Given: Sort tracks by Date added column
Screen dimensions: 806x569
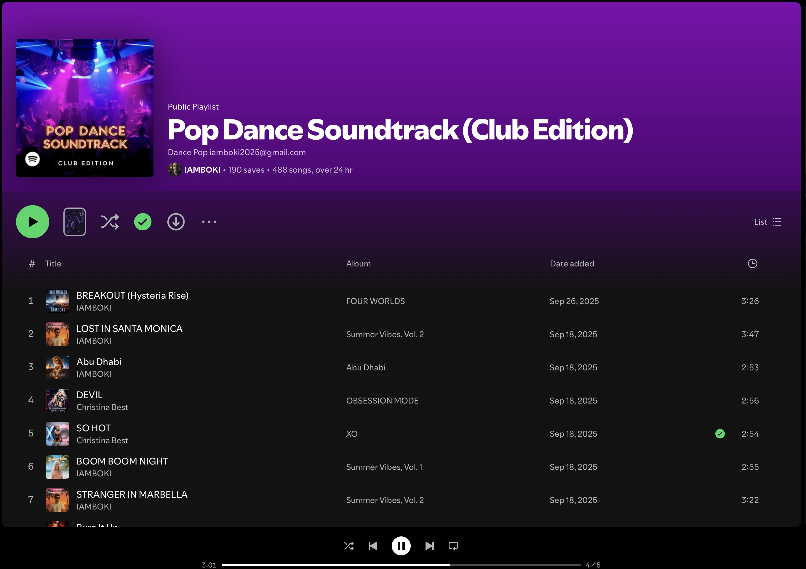Looking at the screenshot, I should click(x=572, y=263).
